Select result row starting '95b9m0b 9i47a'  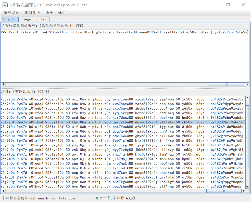point(123,159)
